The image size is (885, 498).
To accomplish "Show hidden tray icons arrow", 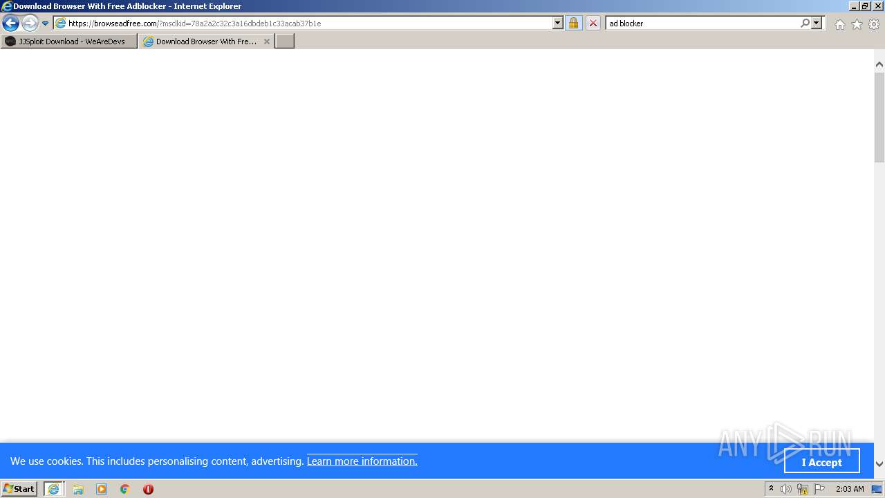I will point(771,489).
